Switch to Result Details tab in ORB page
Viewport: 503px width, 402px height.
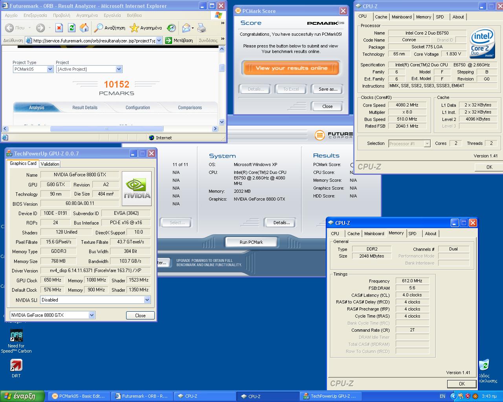pos(85,108)
